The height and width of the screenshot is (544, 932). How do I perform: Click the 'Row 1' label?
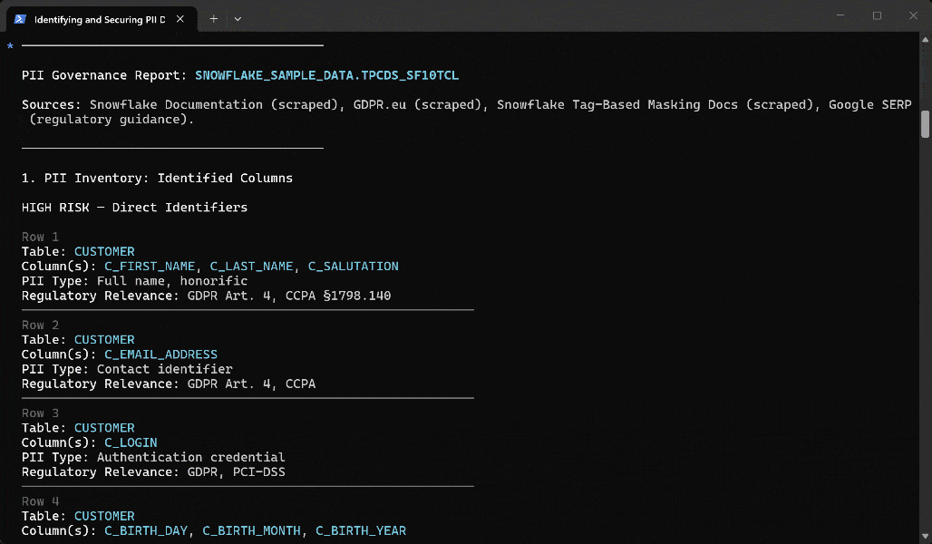(x=41, y=237)
